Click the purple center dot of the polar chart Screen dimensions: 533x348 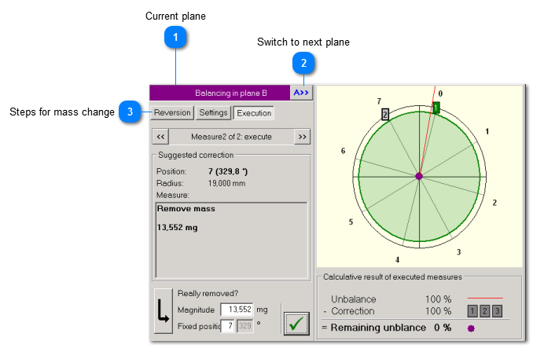419,176
